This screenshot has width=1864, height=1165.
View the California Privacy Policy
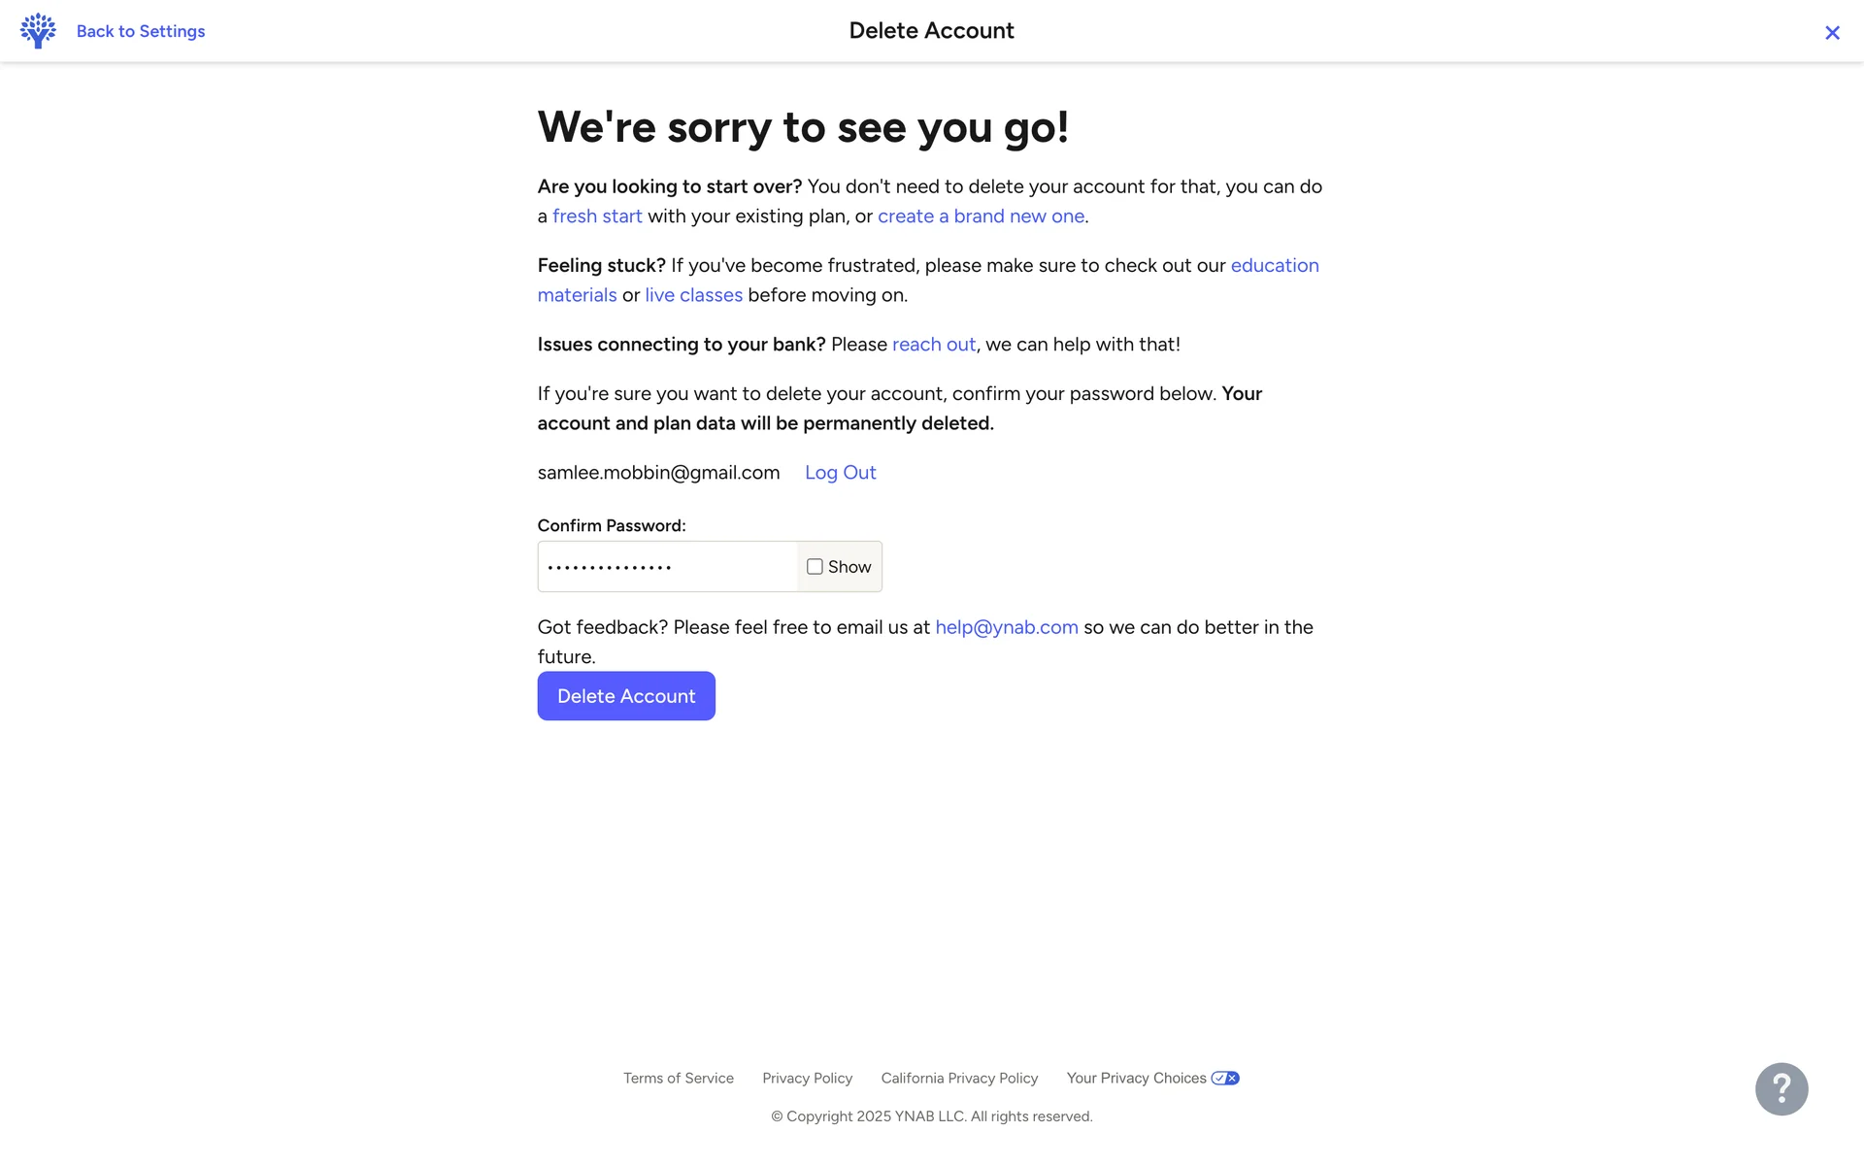coord(959,1078)
